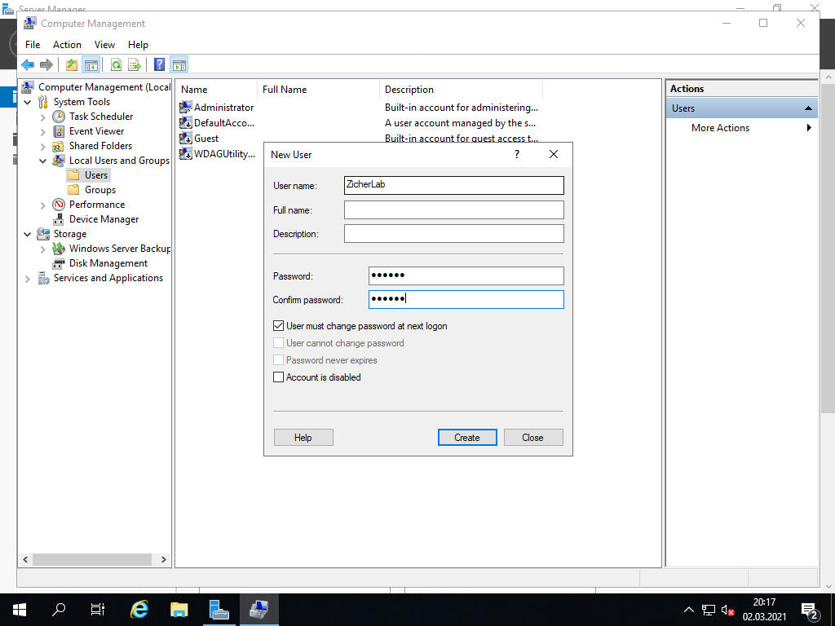Open Help via blue question mark icon
This screenshot has height=626, width=835.
coord(160,65)
